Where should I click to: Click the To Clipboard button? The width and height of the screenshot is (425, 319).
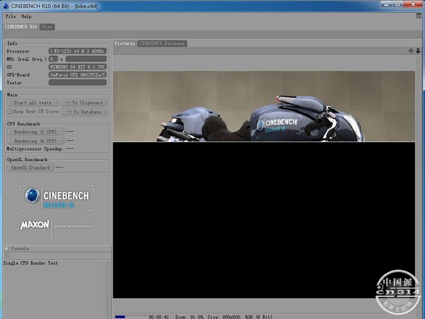coord(84,103)
